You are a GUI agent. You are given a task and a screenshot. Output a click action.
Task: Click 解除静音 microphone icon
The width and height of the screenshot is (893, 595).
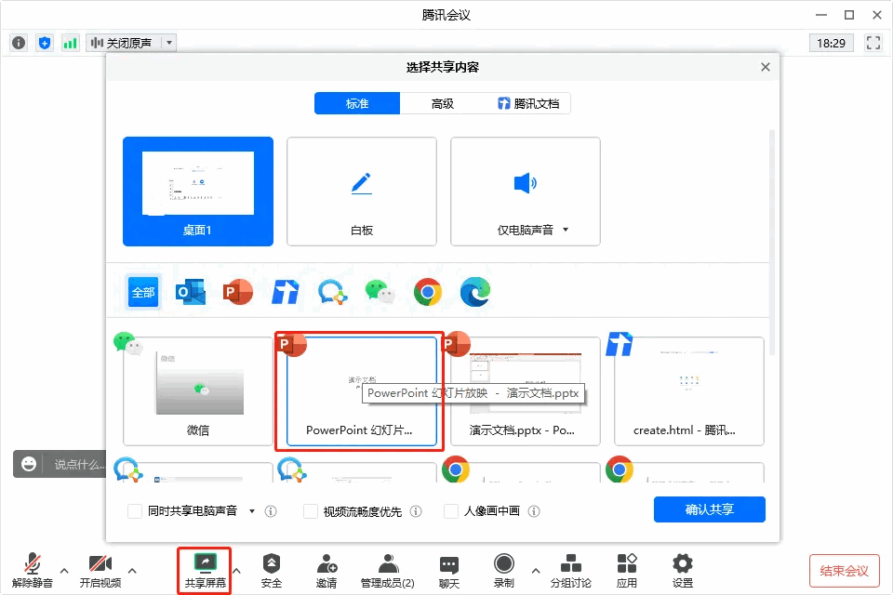click(33, 571)
